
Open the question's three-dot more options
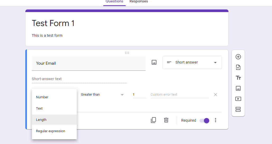coord(216,120)
